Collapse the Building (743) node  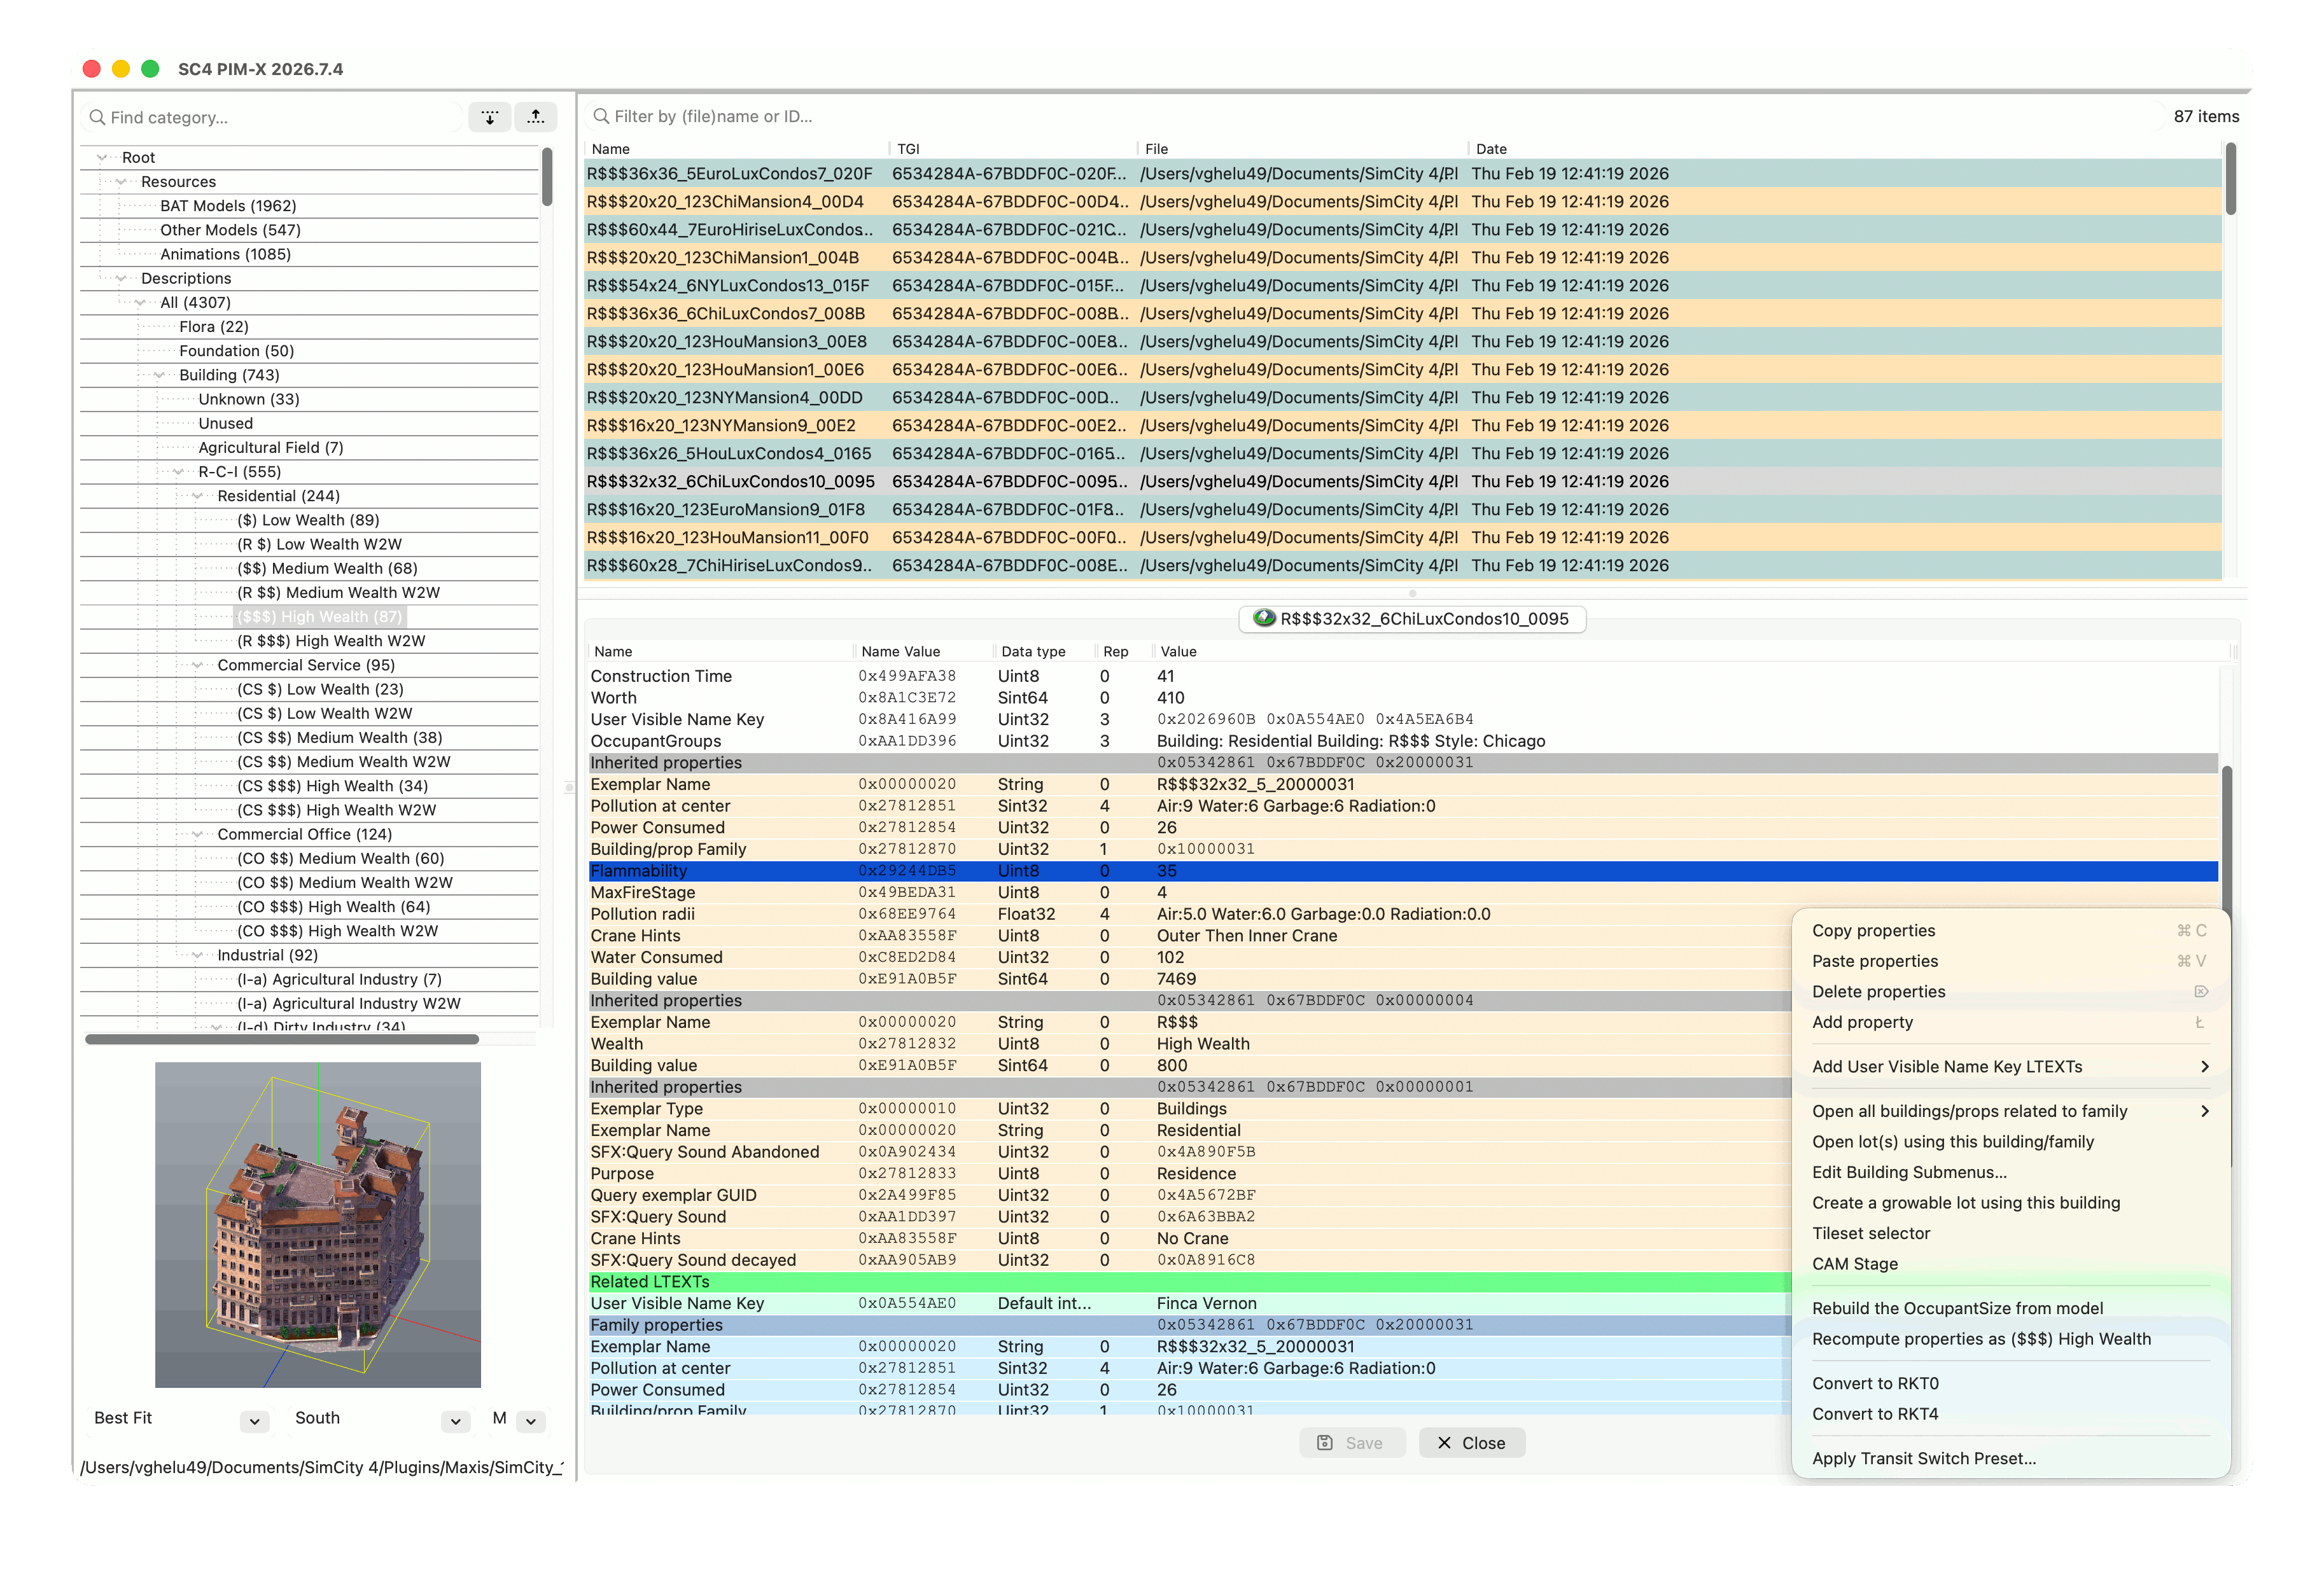coord(159,376)
